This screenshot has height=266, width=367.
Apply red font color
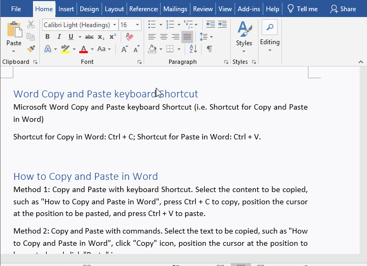pos(84,49)
